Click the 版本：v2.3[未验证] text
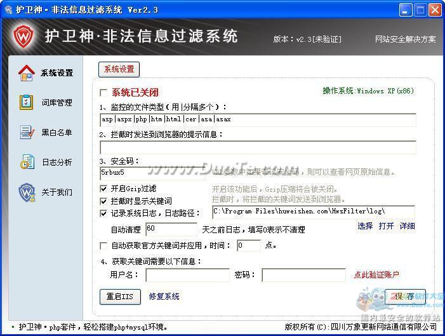The image size is (445, 336). [x=307, y=39]
